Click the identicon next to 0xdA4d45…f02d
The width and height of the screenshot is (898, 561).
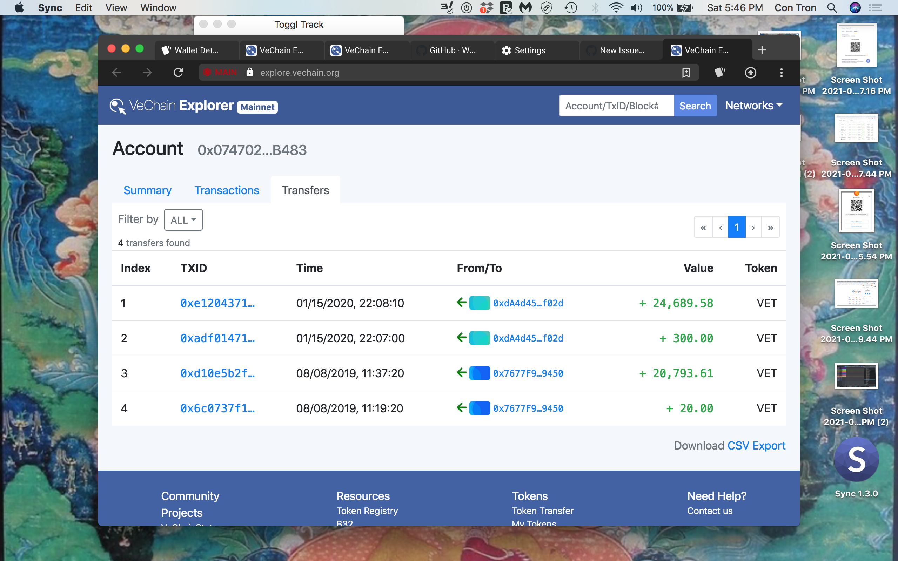(x=479, y=303)
